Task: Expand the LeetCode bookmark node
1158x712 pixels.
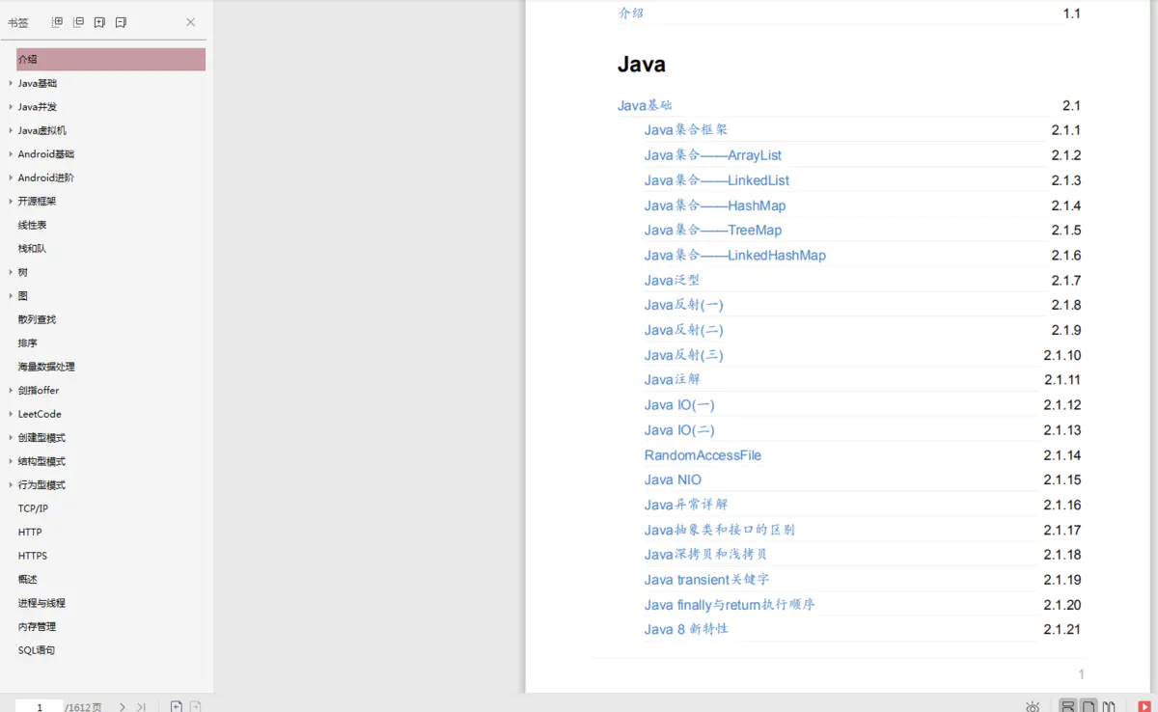Action: pyautogui.click(x=11, y=414)
